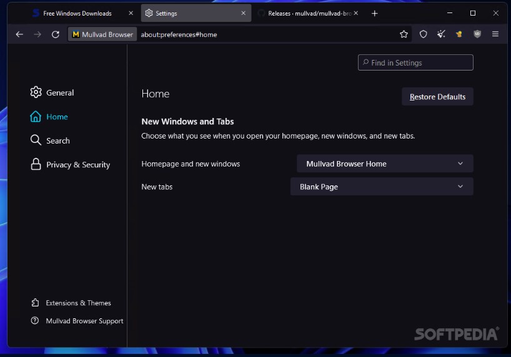Switch to the Settings tab
The width and height of the screenshot is (511, 357).
click(196, 13)
